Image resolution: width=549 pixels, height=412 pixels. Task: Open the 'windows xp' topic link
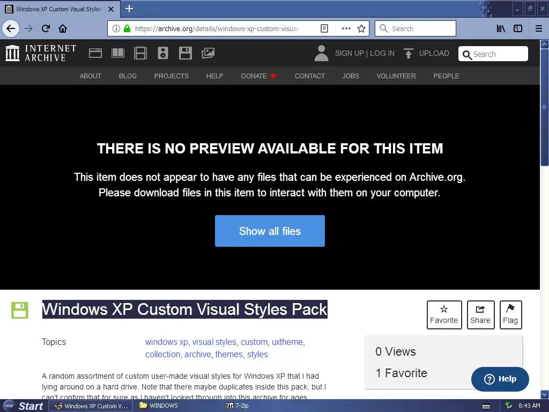(x=167, y=342)
